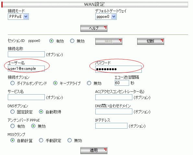Click the 接続名称 input field
The width and height of the screenshot is (193, 155).
(26, 54)
